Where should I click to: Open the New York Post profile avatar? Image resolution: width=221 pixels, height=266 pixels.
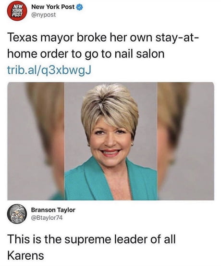pyautogui.click(x=17, y=11)
